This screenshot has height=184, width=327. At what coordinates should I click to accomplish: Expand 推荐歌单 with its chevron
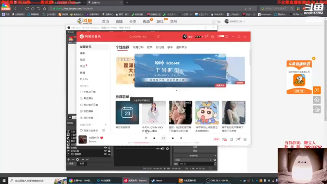point(131,97)
